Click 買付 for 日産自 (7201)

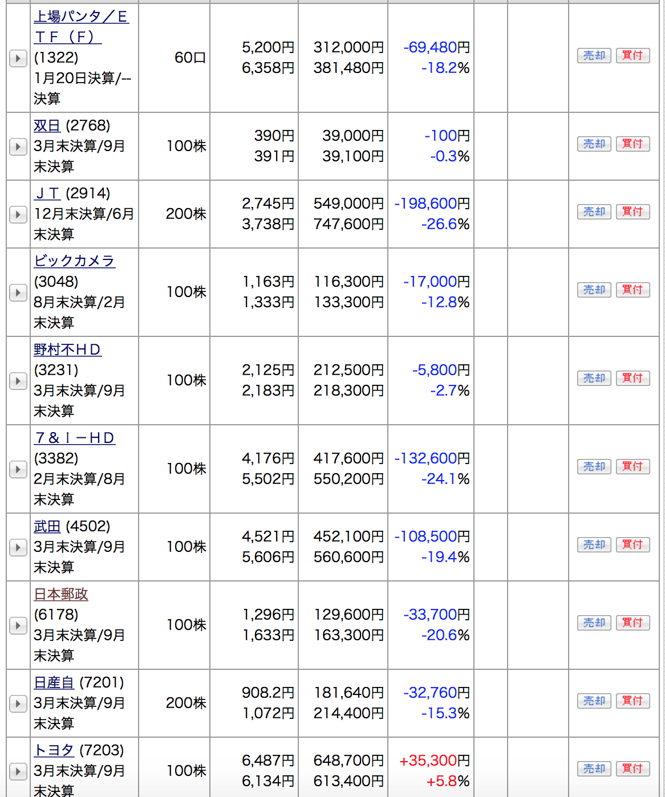pyautogui.click(x=632, y=701)
